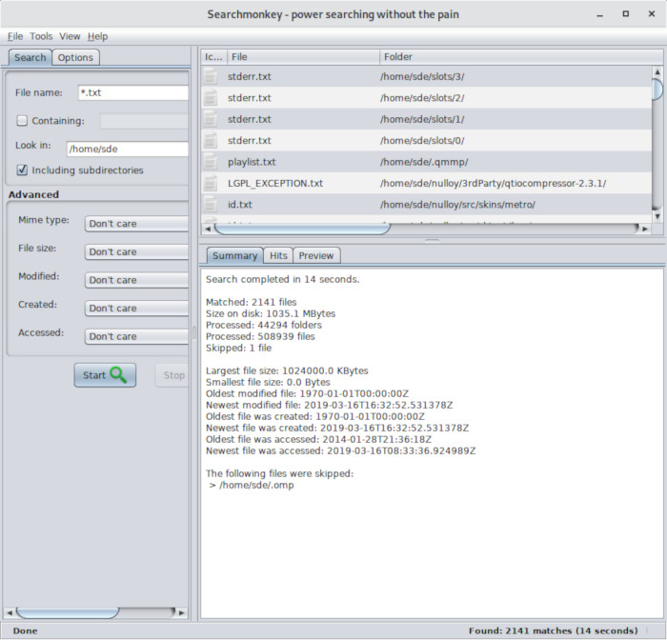667x640 pixels.
Task: Open the File size dropdown
Action: [136, 251]
